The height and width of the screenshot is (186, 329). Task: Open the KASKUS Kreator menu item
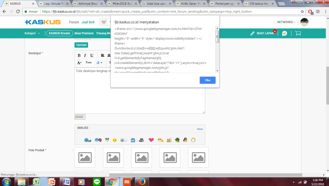(x=59, y=33)
